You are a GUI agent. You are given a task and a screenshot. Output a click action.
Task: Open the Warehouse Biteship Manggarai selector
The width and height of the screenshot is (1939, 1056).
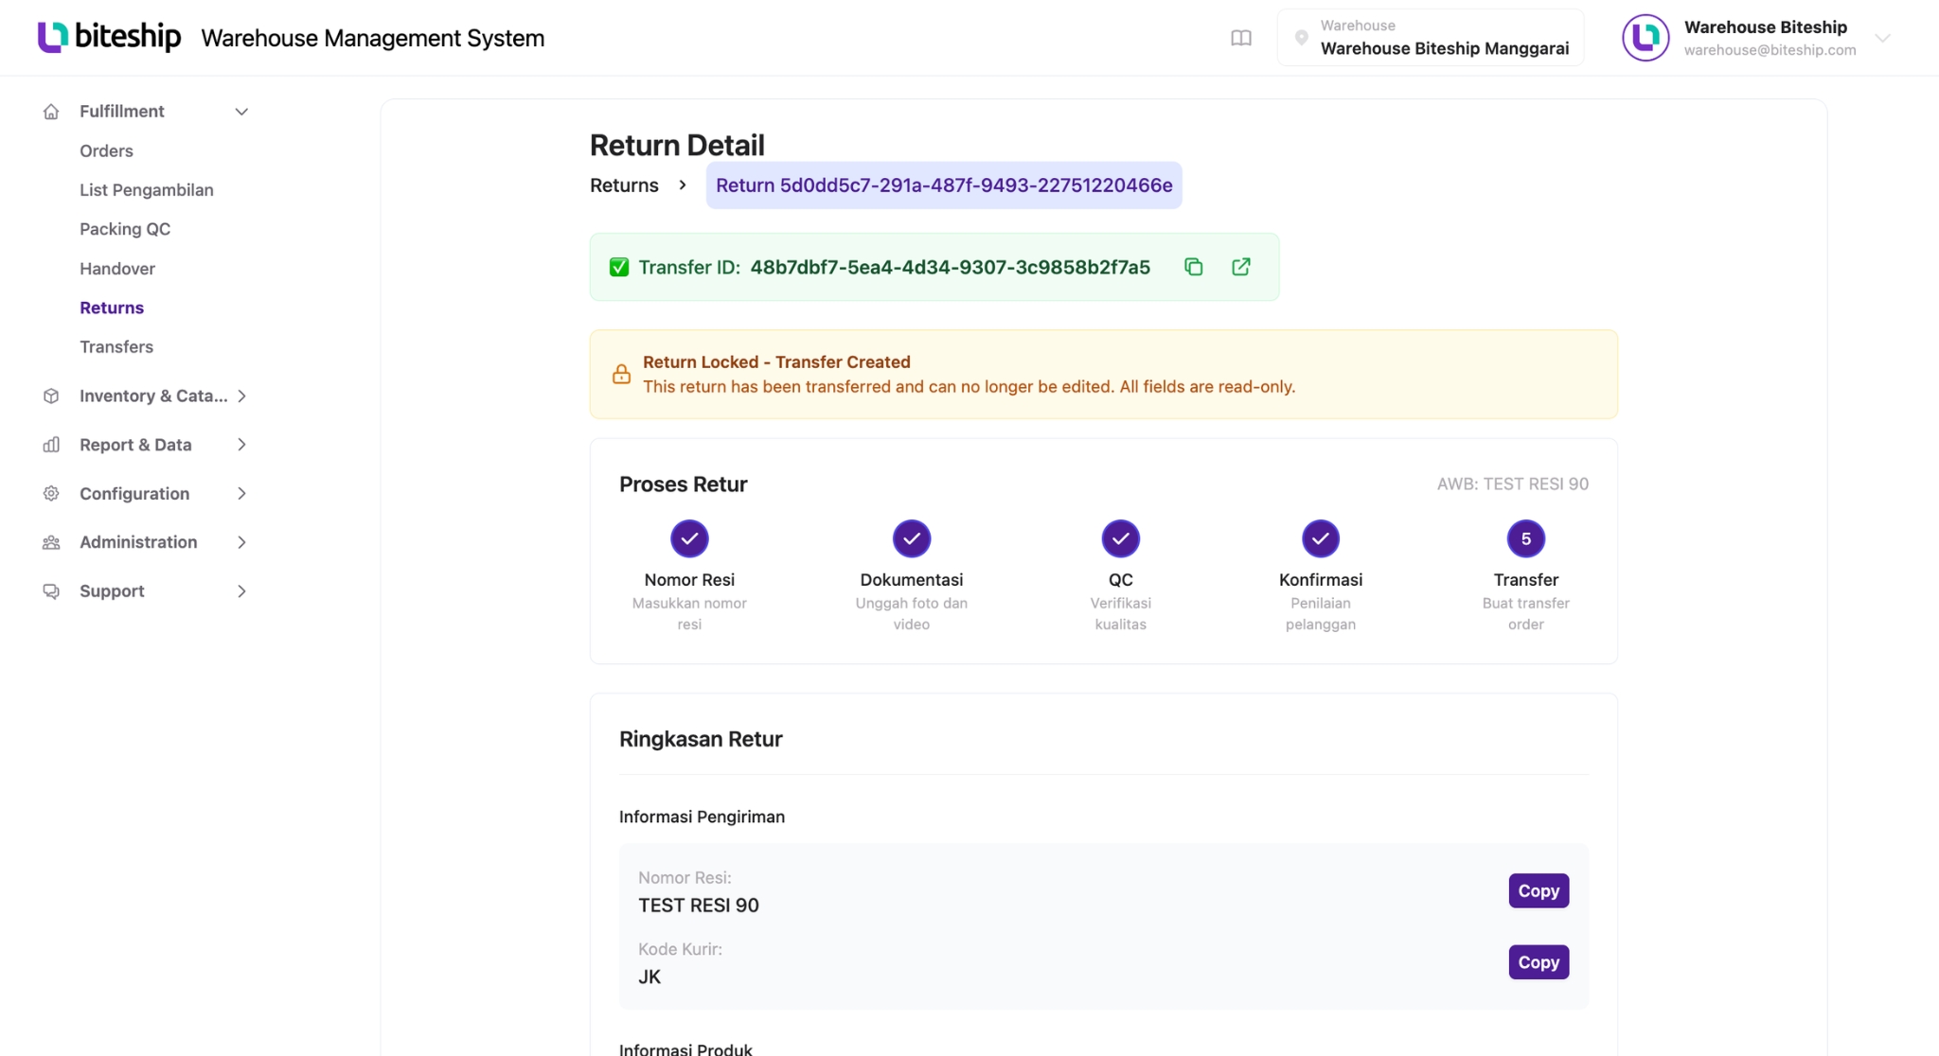[1430, 38]
